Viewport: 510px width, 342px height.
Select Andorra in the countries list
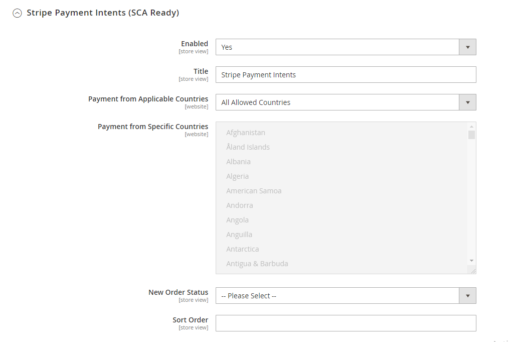tap(239, 205)
